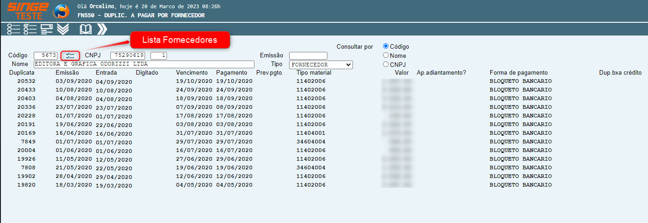This screenshot has height=223, width=648.
Task: Select the Nome radio button
Action: 386,56
